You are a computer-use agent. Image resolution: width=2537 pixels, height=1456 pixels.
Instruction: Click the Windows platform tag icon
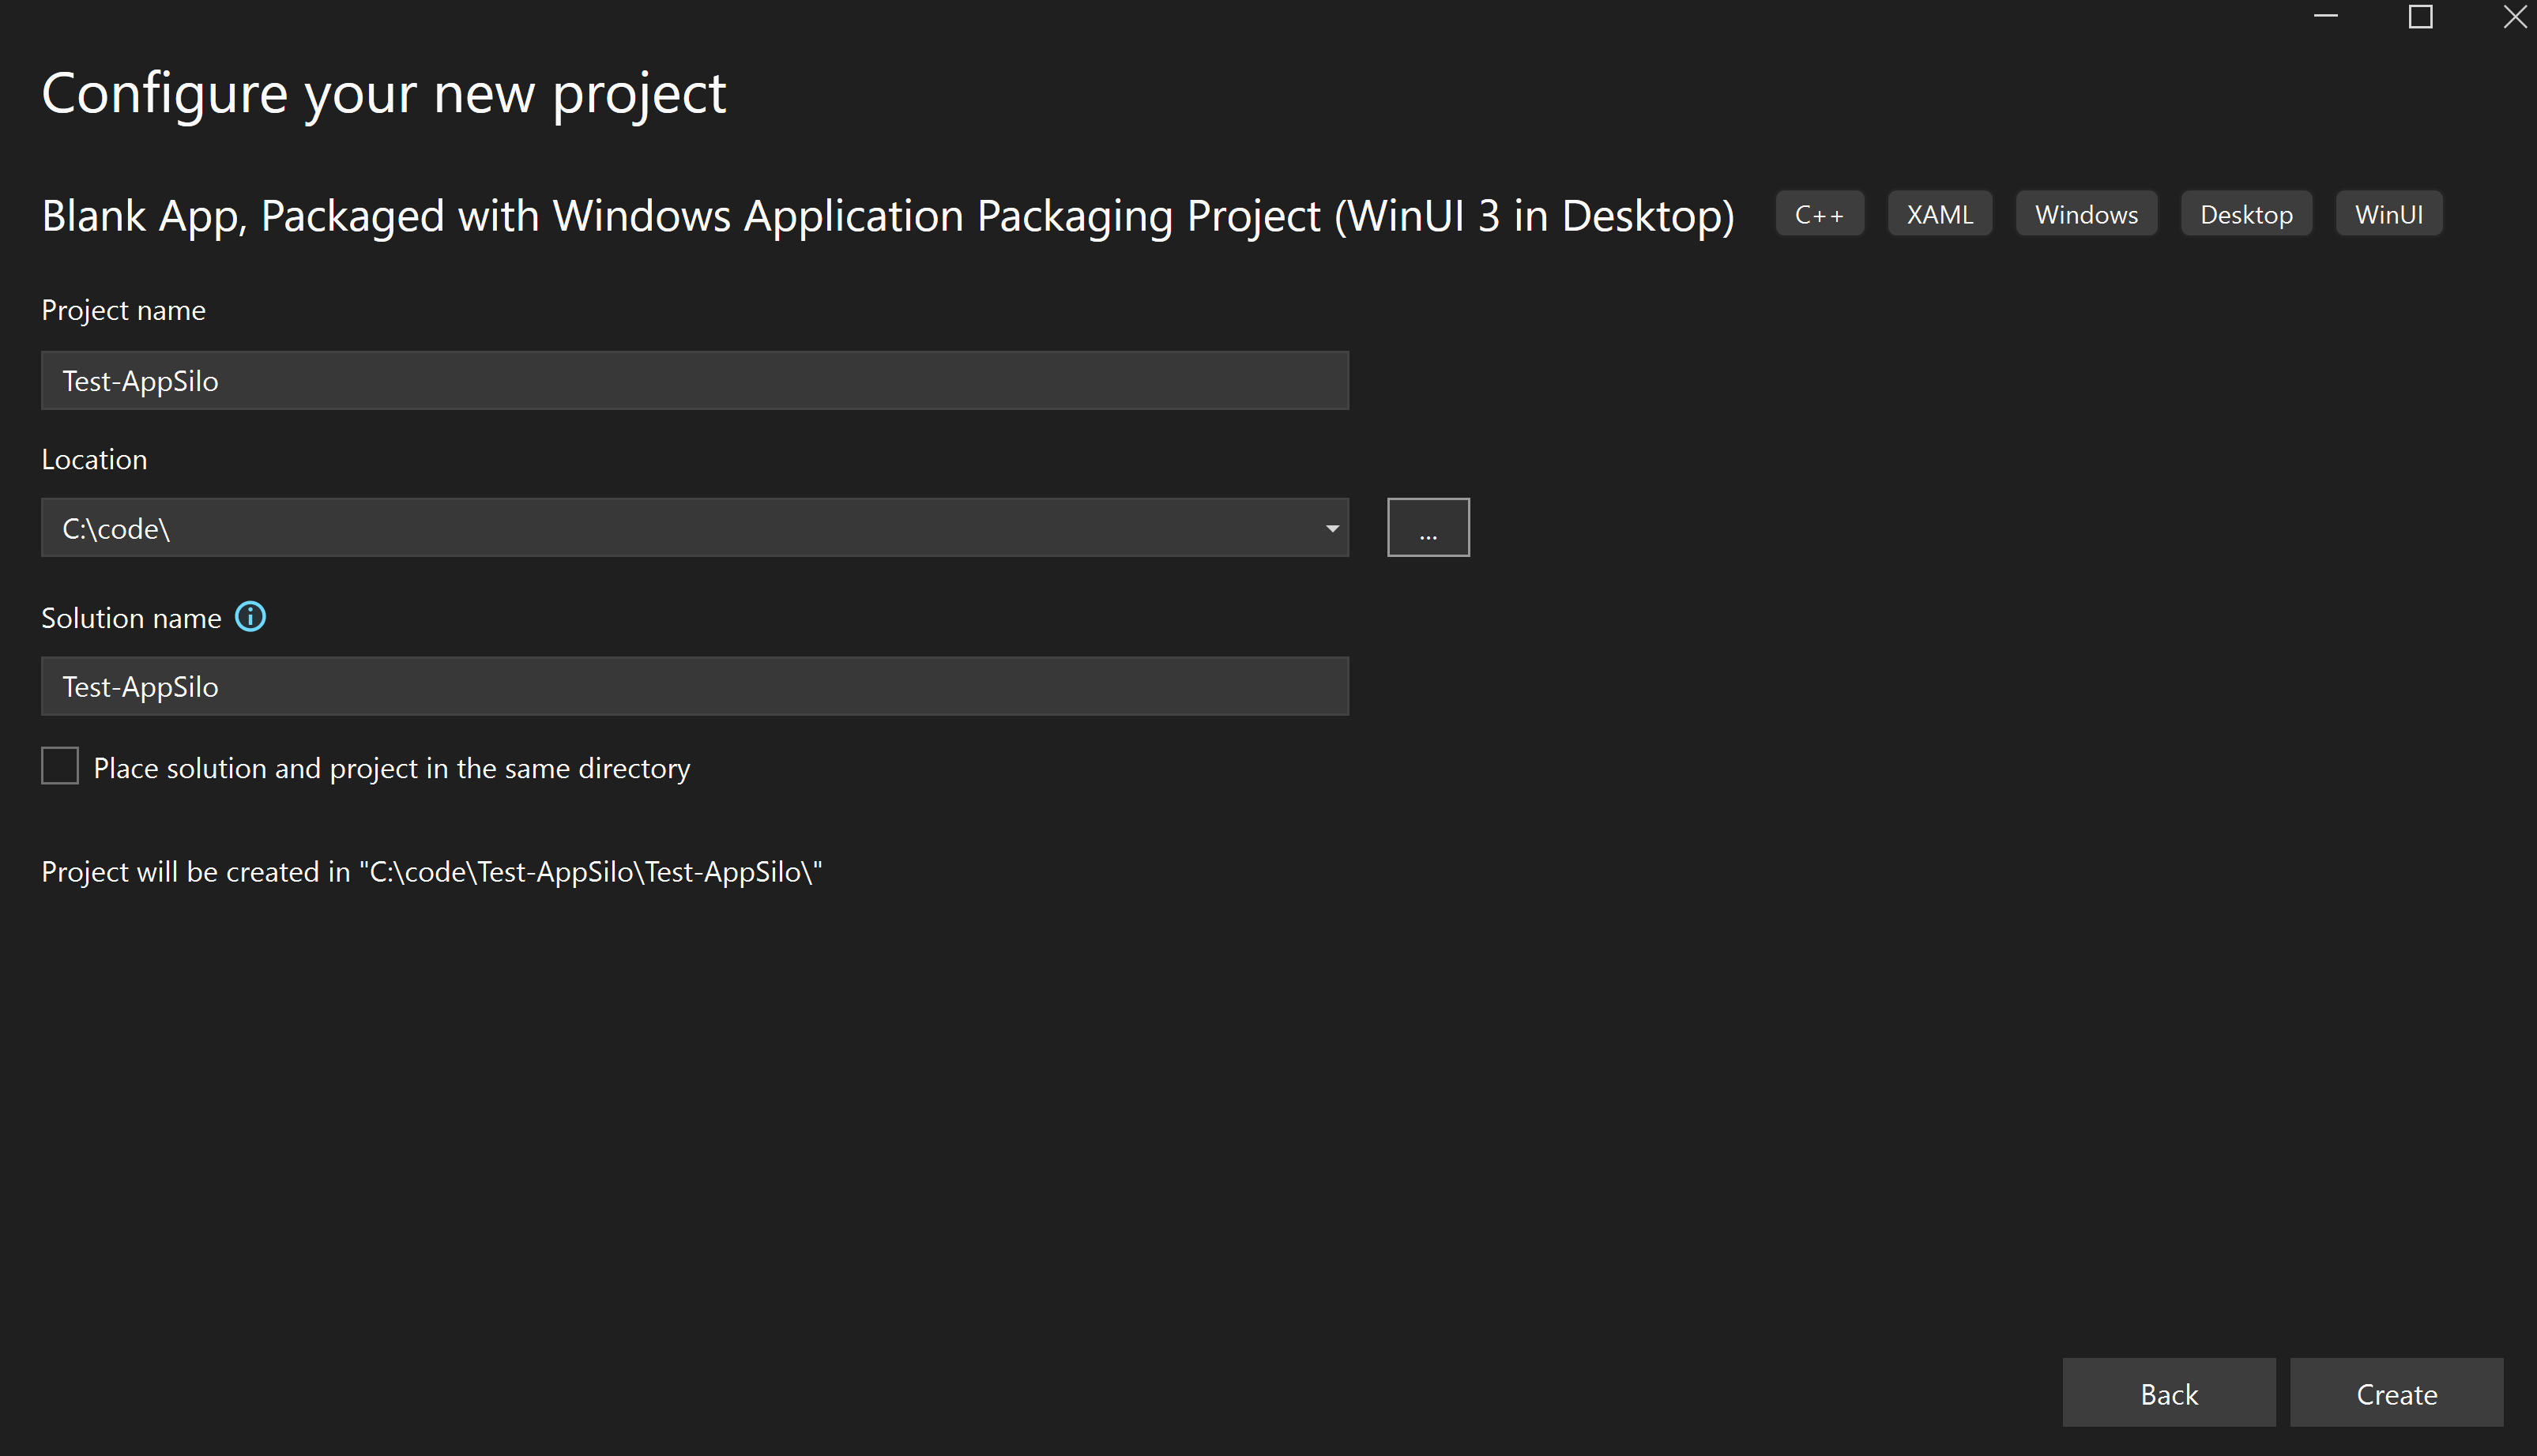pos(2087,213)
